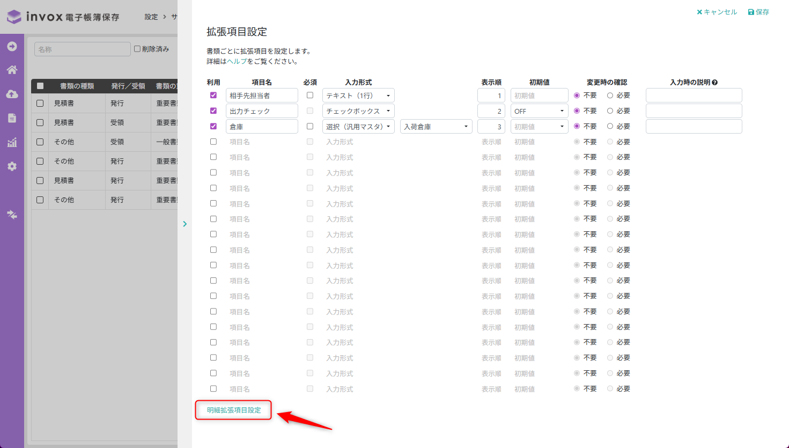The image size is (789, 448).
Task: Open the cloud upload icon in sidebar
Action: [x=12, y=94]
